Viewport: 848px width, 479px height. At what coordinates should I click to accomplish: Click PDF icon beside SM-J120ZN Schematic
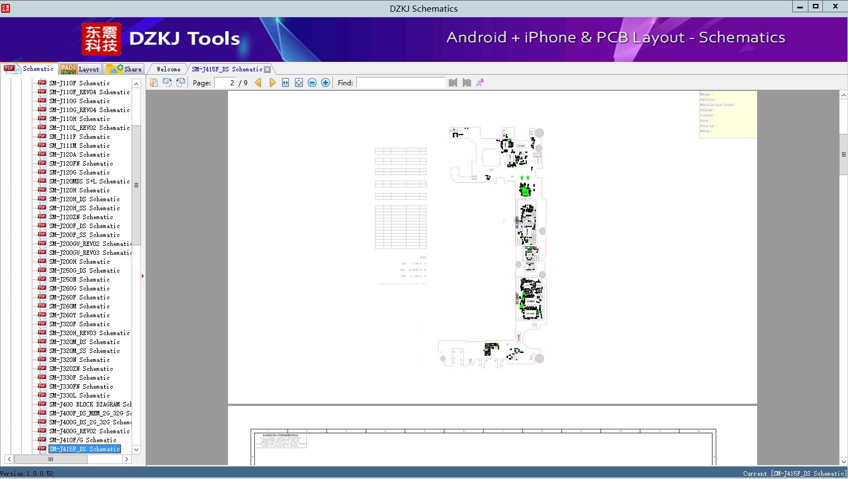[x=42, y=216]
